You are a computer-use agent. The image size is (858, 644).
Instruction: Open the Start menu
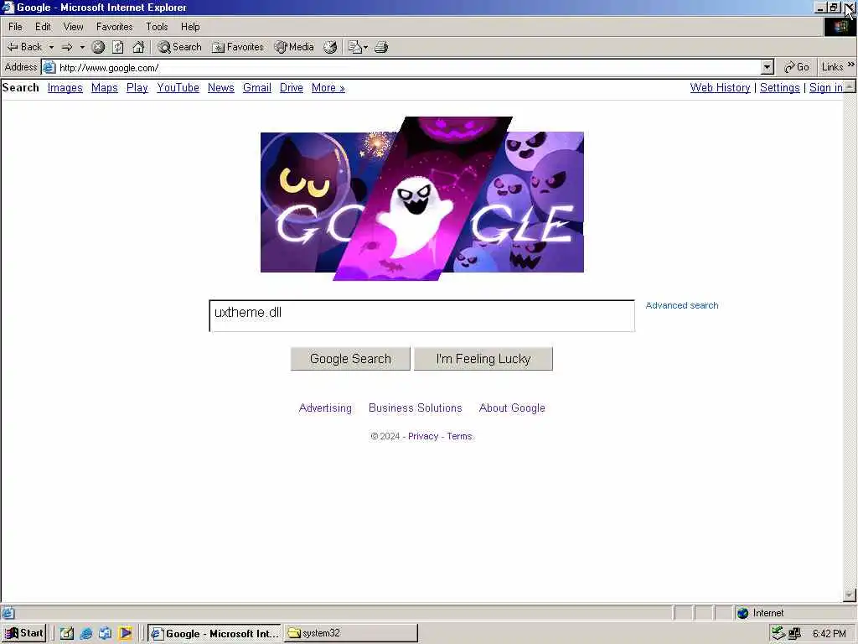[24, 634]
